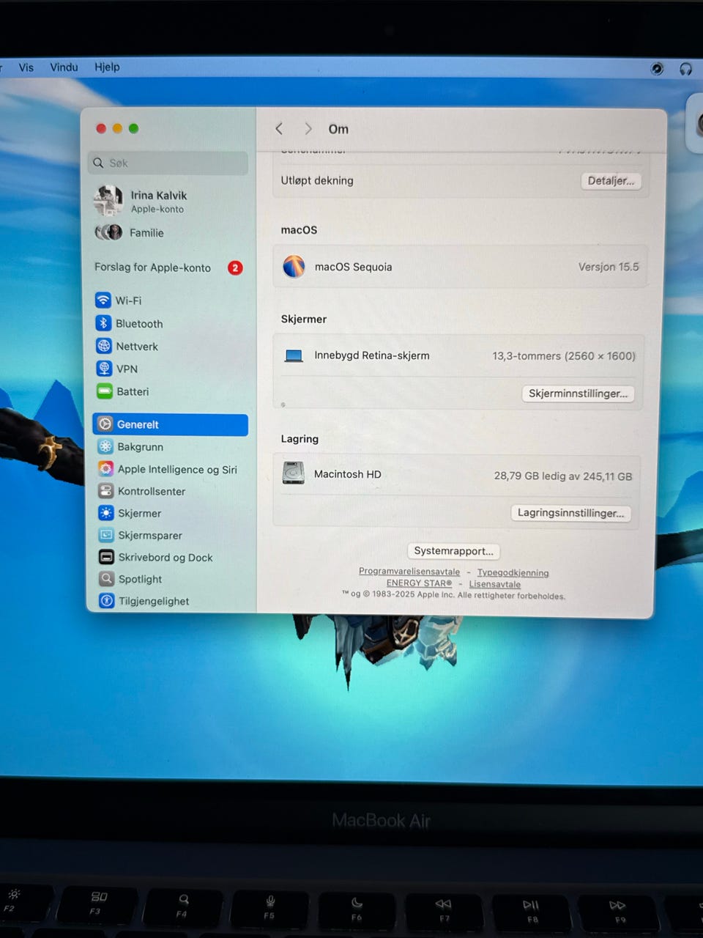The image size is (703, 938).
Task: Click the Apple-konto label under Irina Kalvik
Action: point(157,209)
